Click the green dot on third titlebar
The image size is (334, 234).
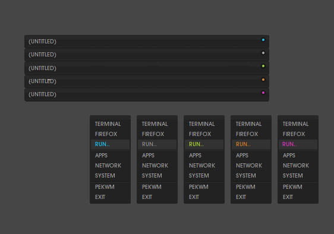click(263, 66)
